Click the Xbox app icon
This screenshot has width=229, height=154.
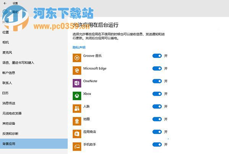pos(77,96)
